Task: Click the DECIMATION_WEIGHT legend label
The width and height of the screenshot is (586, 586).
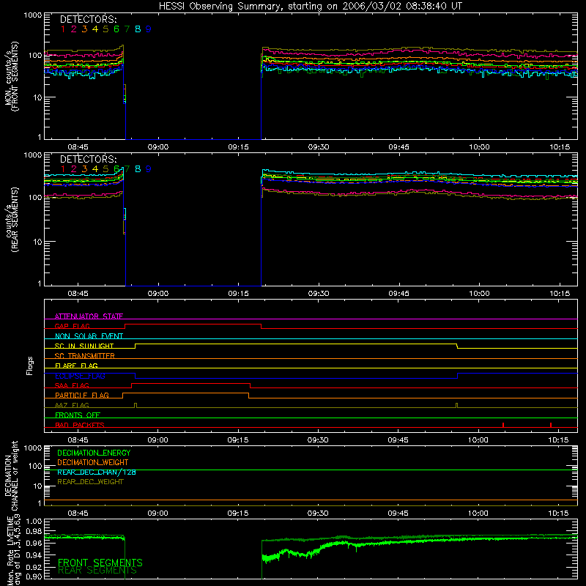Action: 93,462
